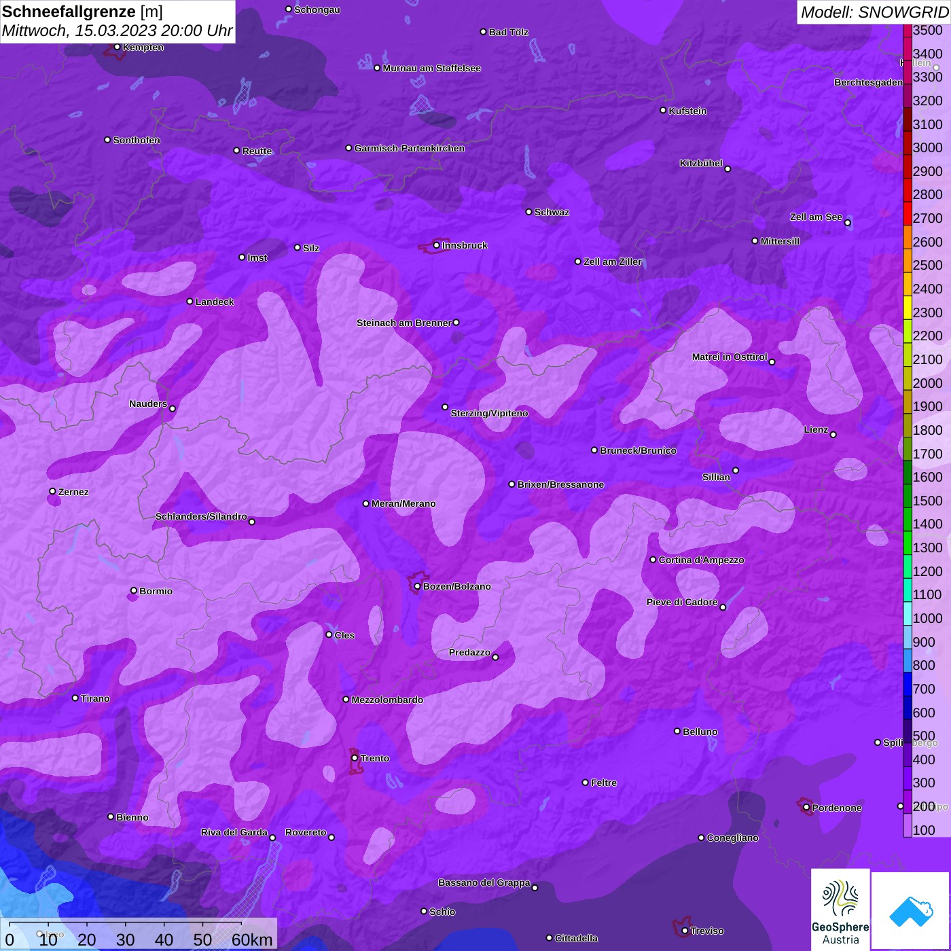Viewport: 951px width, 951px height.
Task: Click the 60km scale bar label
Action: click(252, 939)
